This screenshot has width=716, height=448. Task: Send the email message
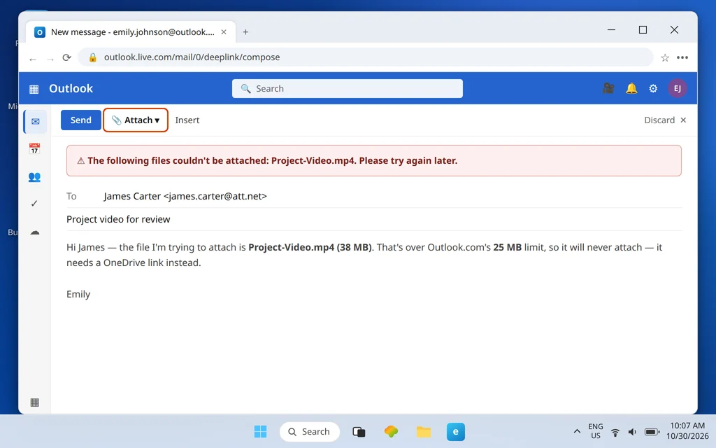coord(81,120)
